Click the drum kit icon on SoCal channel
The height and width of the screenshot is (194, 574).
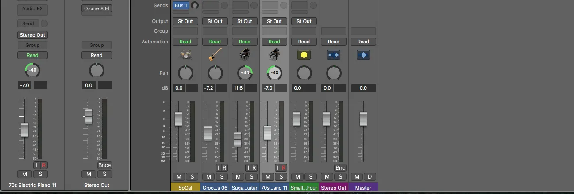[185, 55]
